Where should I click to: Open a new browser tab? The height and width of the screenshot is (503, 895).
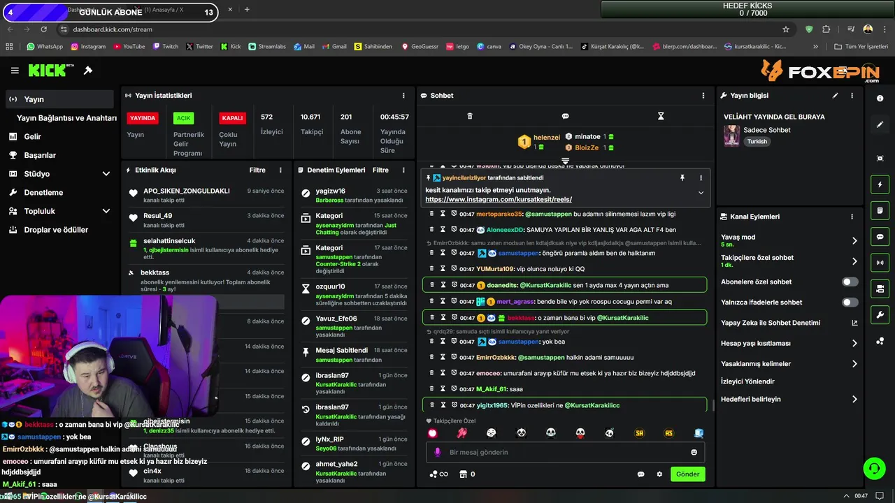pos(247,10)
